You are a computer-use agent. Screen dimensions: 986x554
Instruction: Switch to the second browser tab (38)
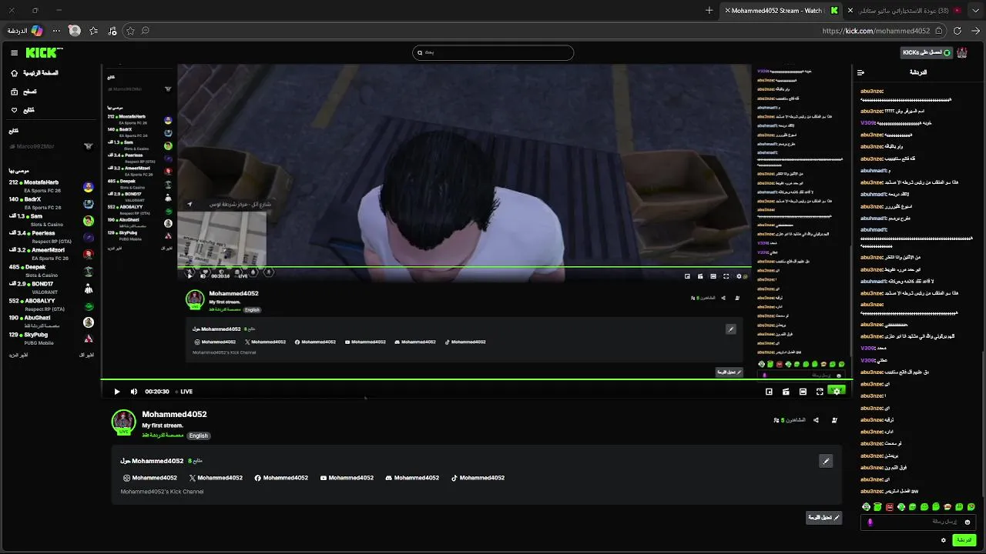905,10
